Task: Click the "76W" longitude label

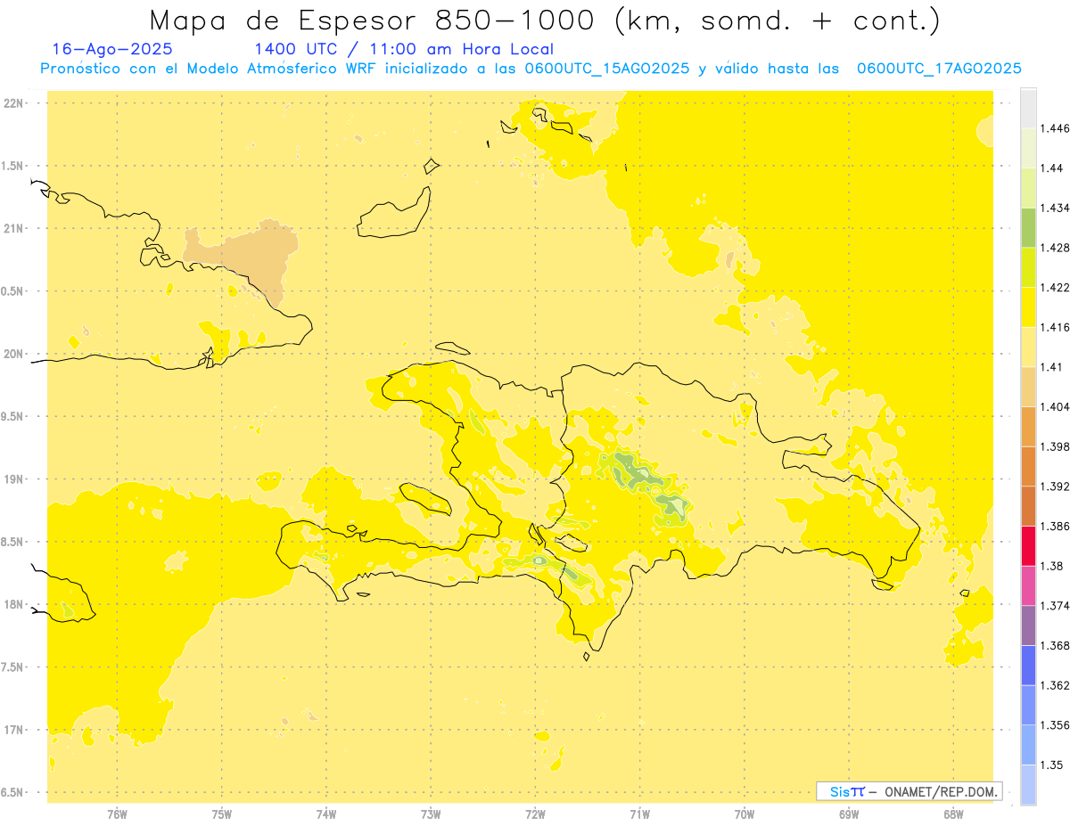Action: [x=117, y=814]
